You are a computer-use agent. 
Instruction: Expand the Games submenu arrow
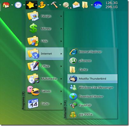pos(61,91)
